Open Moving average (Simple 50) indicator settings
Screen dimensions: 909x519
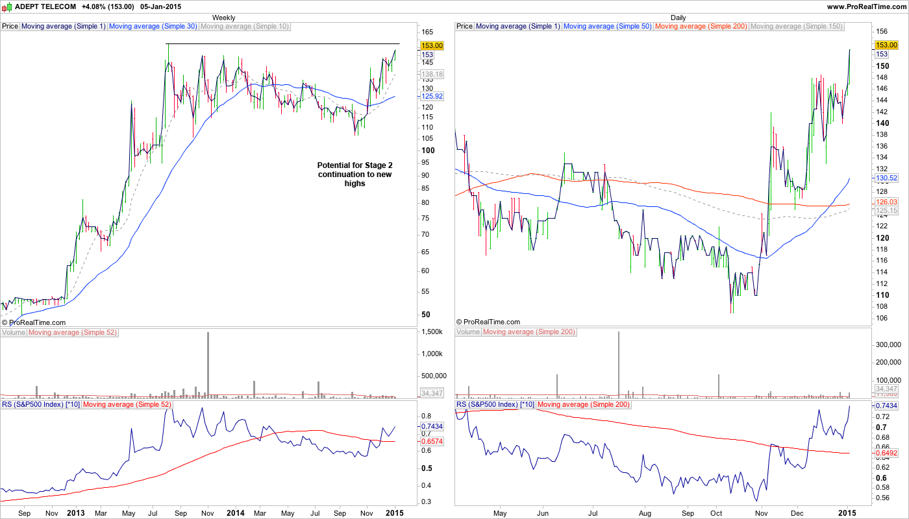click(x=608, y=27)
